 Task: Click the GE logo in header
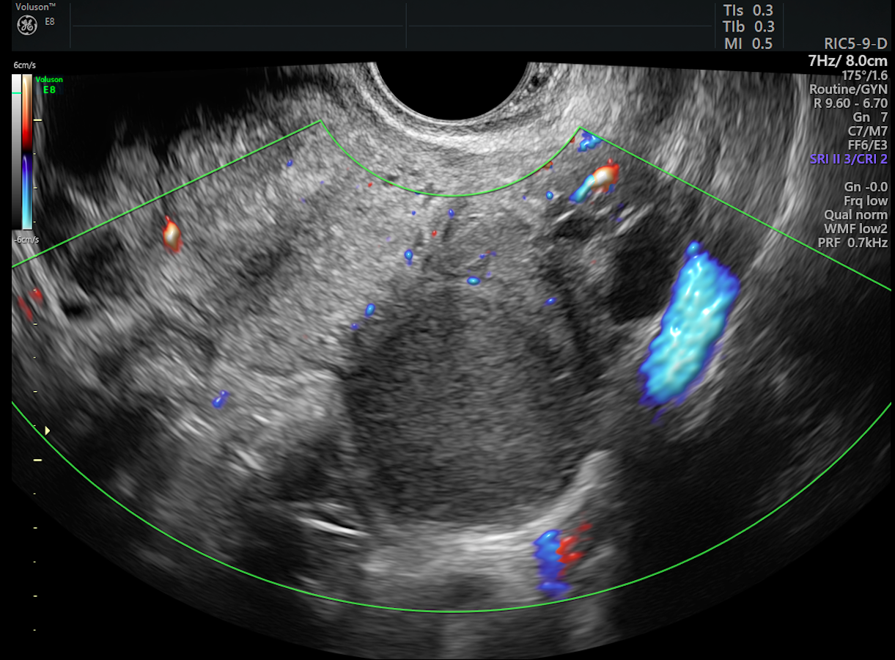(26, 26)
